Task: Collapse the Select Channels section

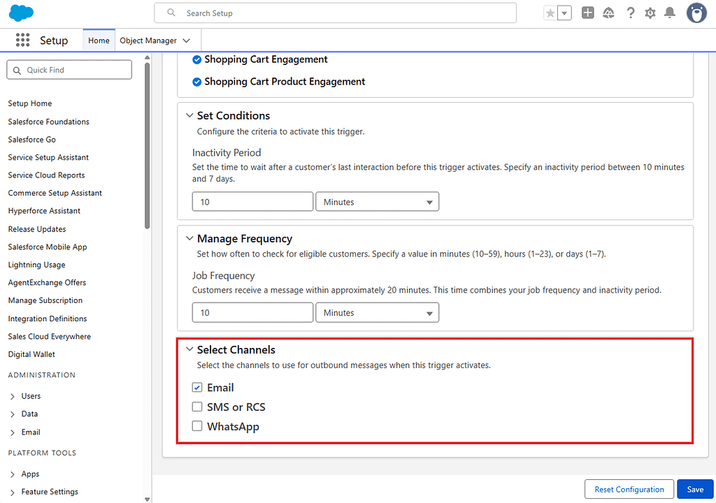Action: (189, 349)
